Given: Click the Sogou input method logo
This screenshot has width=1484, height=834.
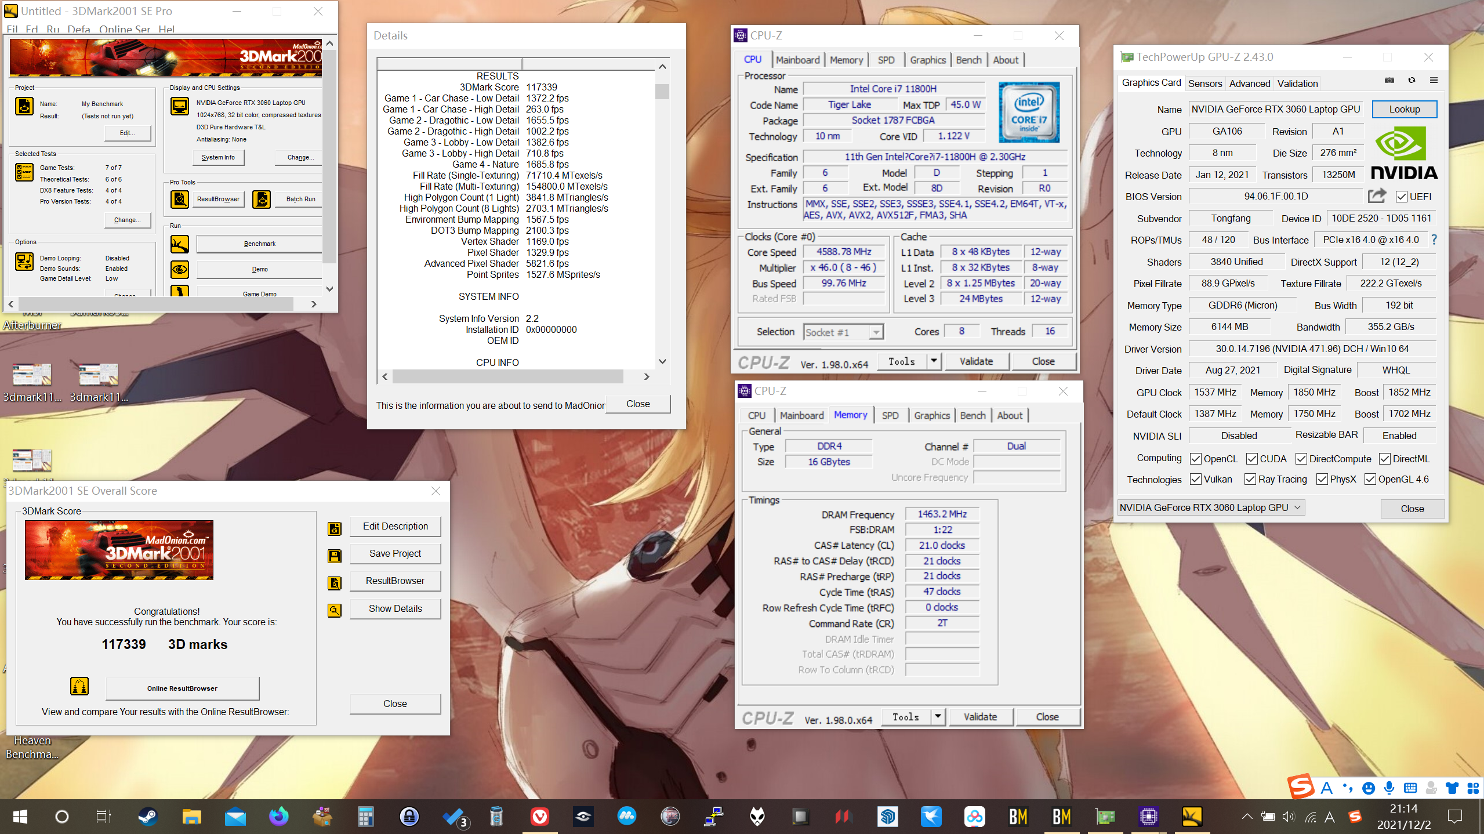Looking at the screenshot, I should click(1301, 787).
